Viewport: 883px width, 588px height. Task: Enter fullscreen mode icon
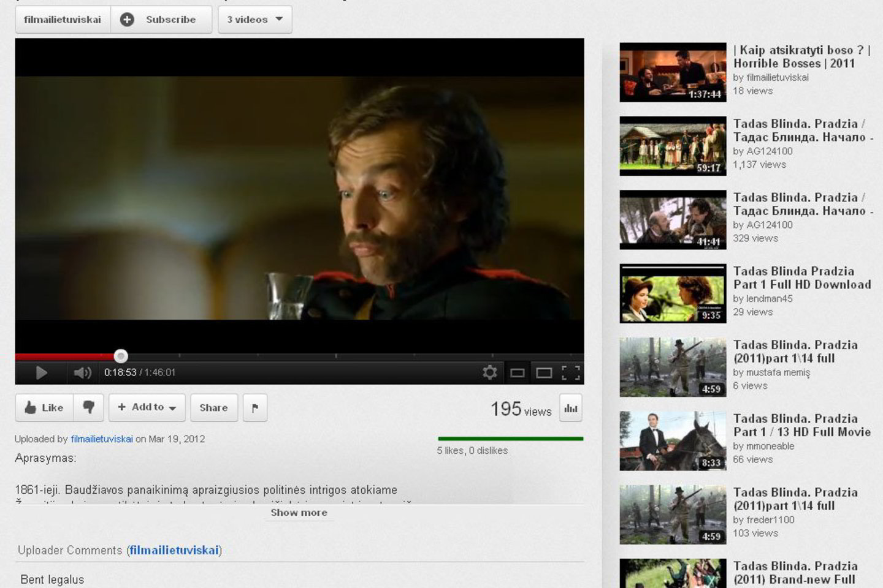click(571, 372)
